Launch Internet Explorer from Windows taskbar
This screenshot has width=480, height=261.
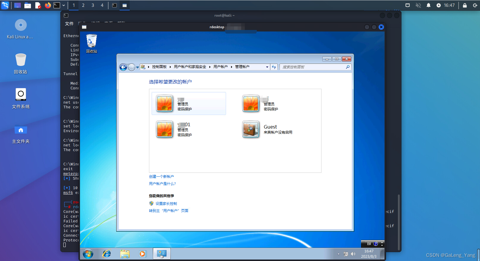[x=106, y=254]
